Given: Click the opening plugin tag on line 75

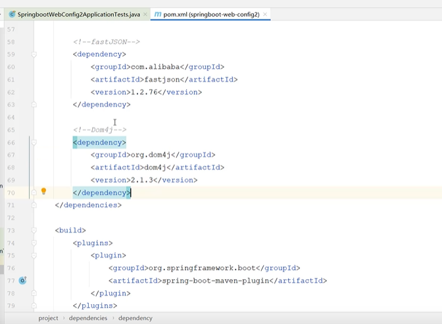Looking at the screenshot, I should 109,256.
